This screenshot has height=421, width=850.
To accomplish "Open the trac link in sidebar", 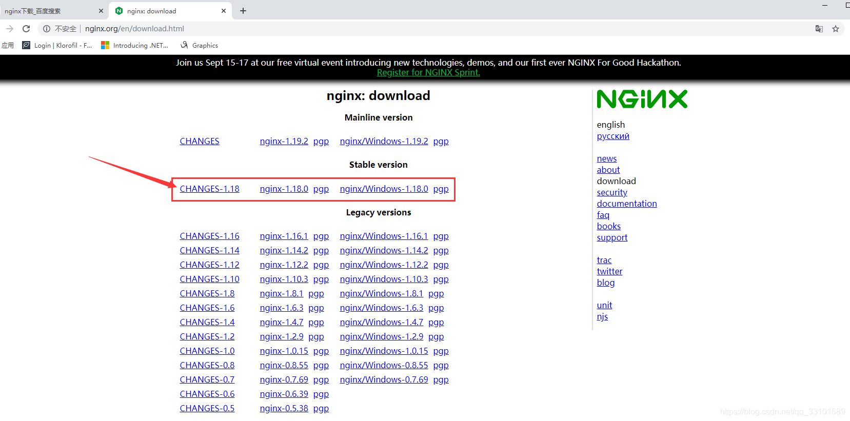I will pyautogui.click(x=604, y=260).
